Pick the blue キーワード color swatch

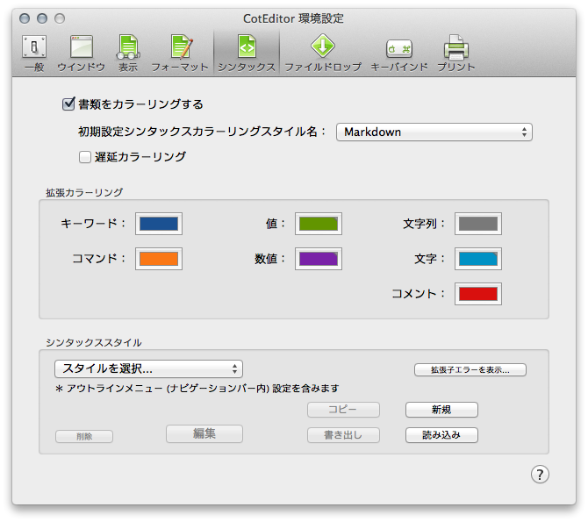click(159, 224)
